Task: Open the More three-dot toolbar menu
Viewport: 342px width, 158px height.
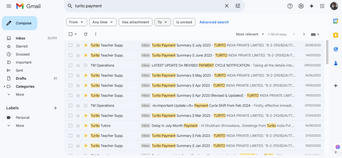Action: pos(96,34)
